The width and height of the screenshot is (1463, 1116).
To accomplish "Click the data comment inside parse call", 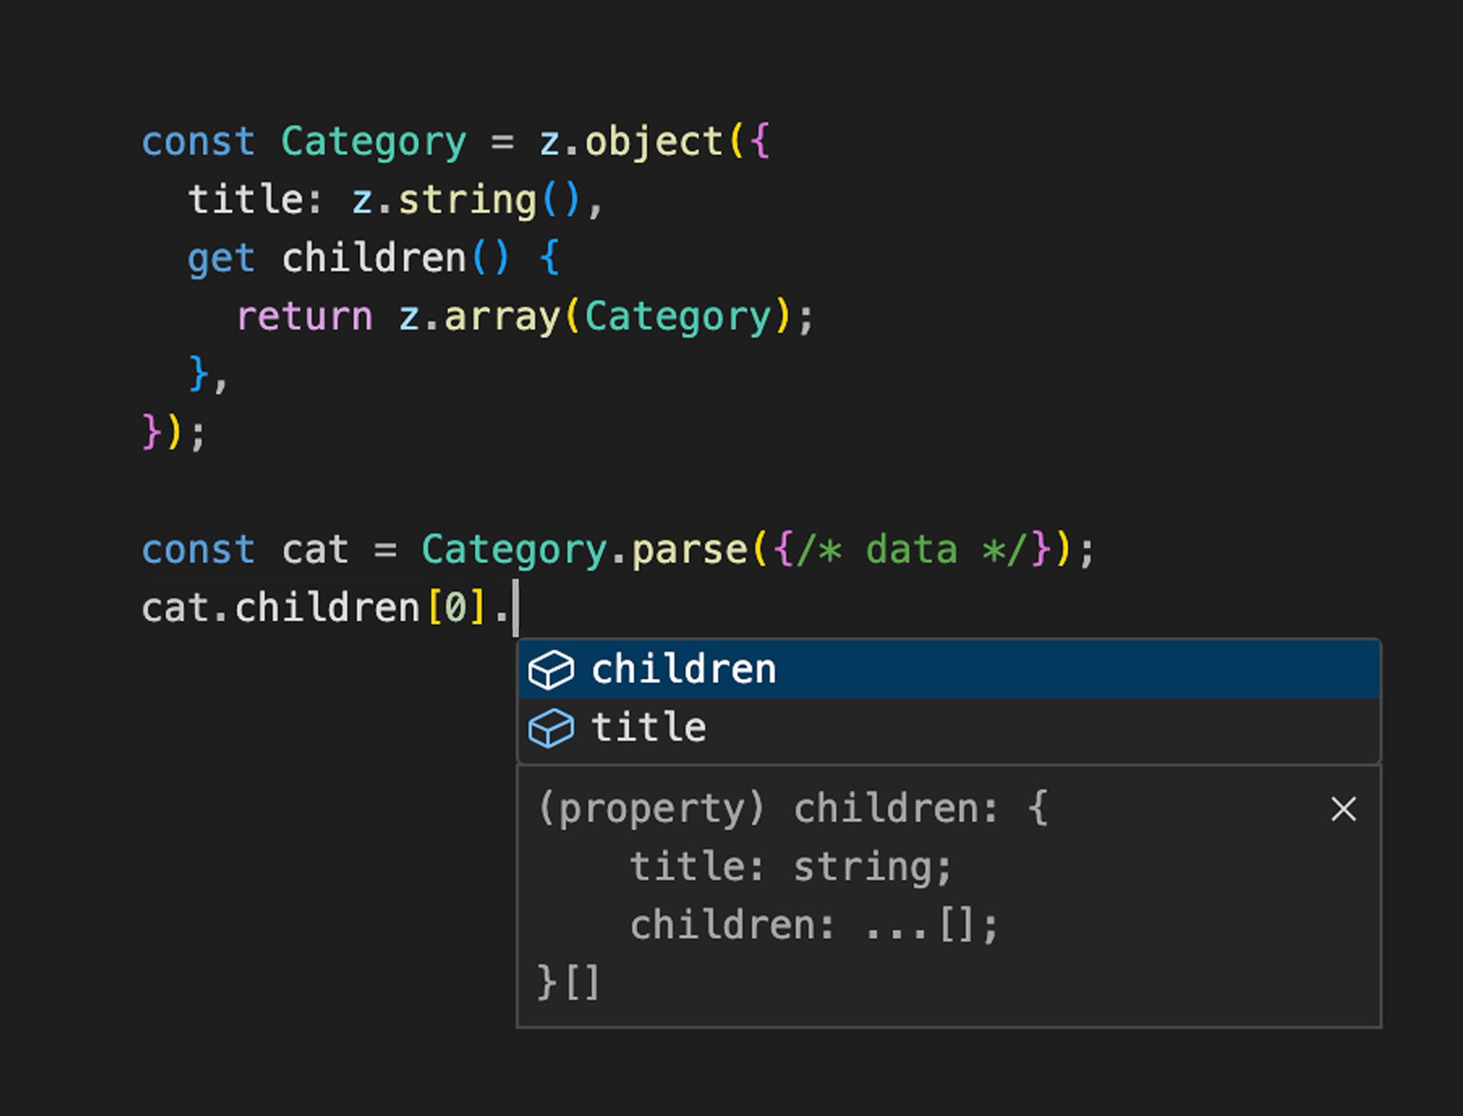I will pyautogui.click(x=911, y=550).
